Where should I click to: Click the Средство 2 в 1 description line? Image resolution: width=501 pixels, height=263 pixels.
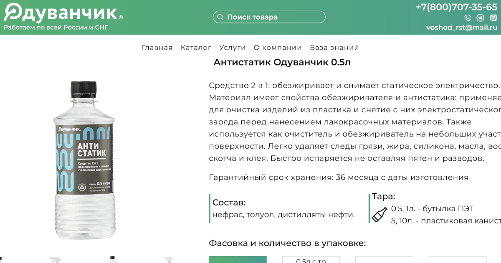[x=354, y=86]
